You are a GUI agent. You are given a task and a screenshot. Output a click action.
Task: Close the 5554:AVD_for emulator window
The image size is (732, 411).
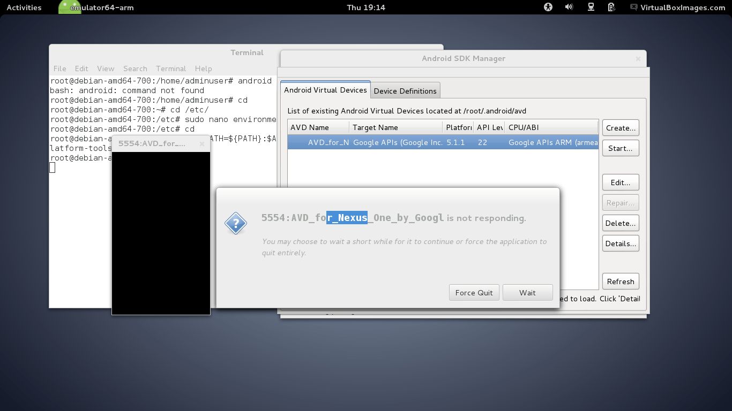point(202,144)
